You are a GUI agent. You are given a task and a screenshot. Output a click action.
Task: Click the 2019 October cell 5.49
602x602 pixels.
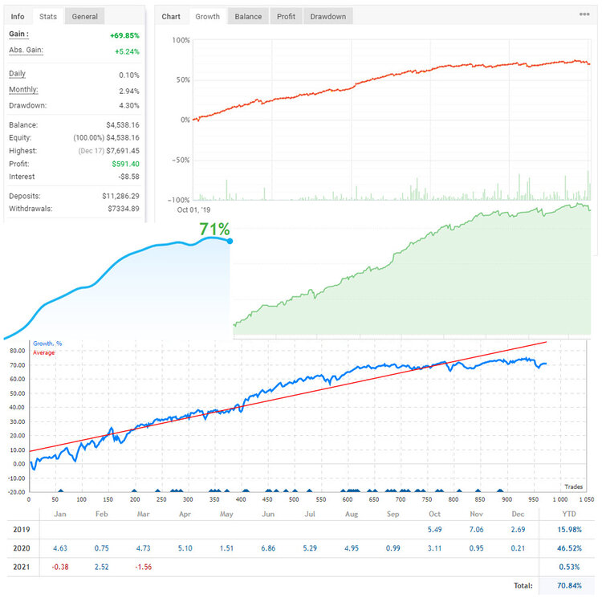(x=434, y=530)
